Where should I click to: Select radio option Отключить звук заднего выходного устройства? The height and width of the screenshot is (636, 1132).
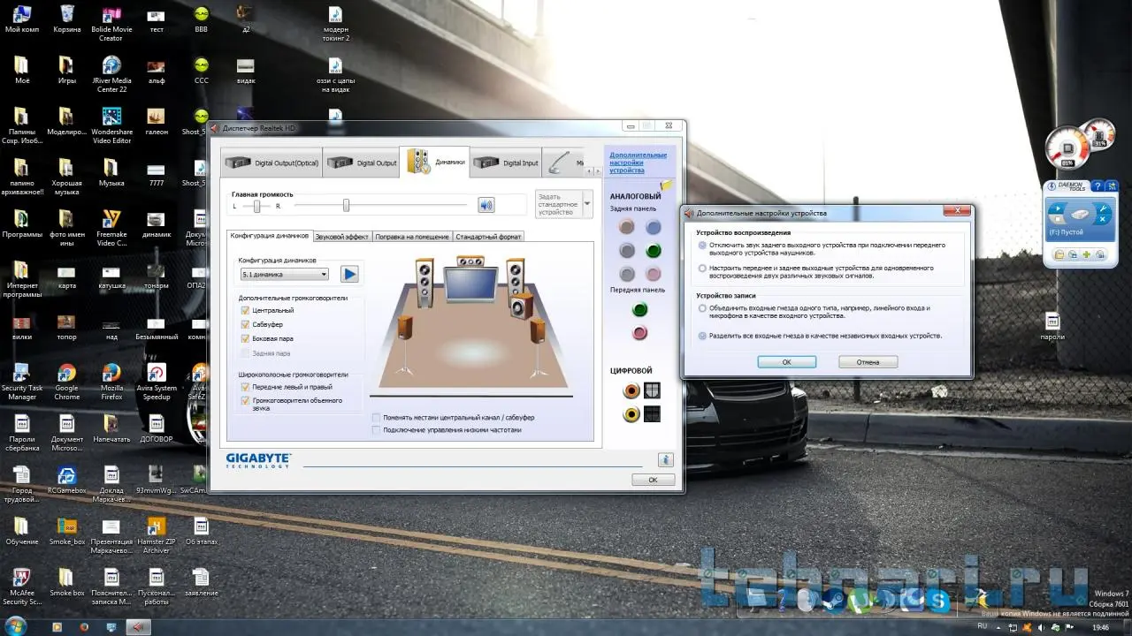(702, 245)
